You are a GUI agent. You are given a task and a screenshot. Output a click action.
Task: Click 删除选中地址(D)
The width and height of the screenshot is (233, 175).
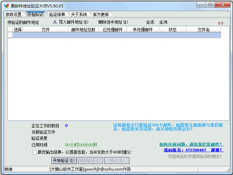point(113,22)
